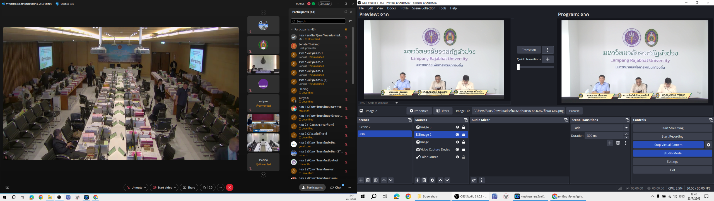Open more options ellipsis next to reactions
Image resolution: width=714 pixels, height=201 pixels.
coord(221,188)
